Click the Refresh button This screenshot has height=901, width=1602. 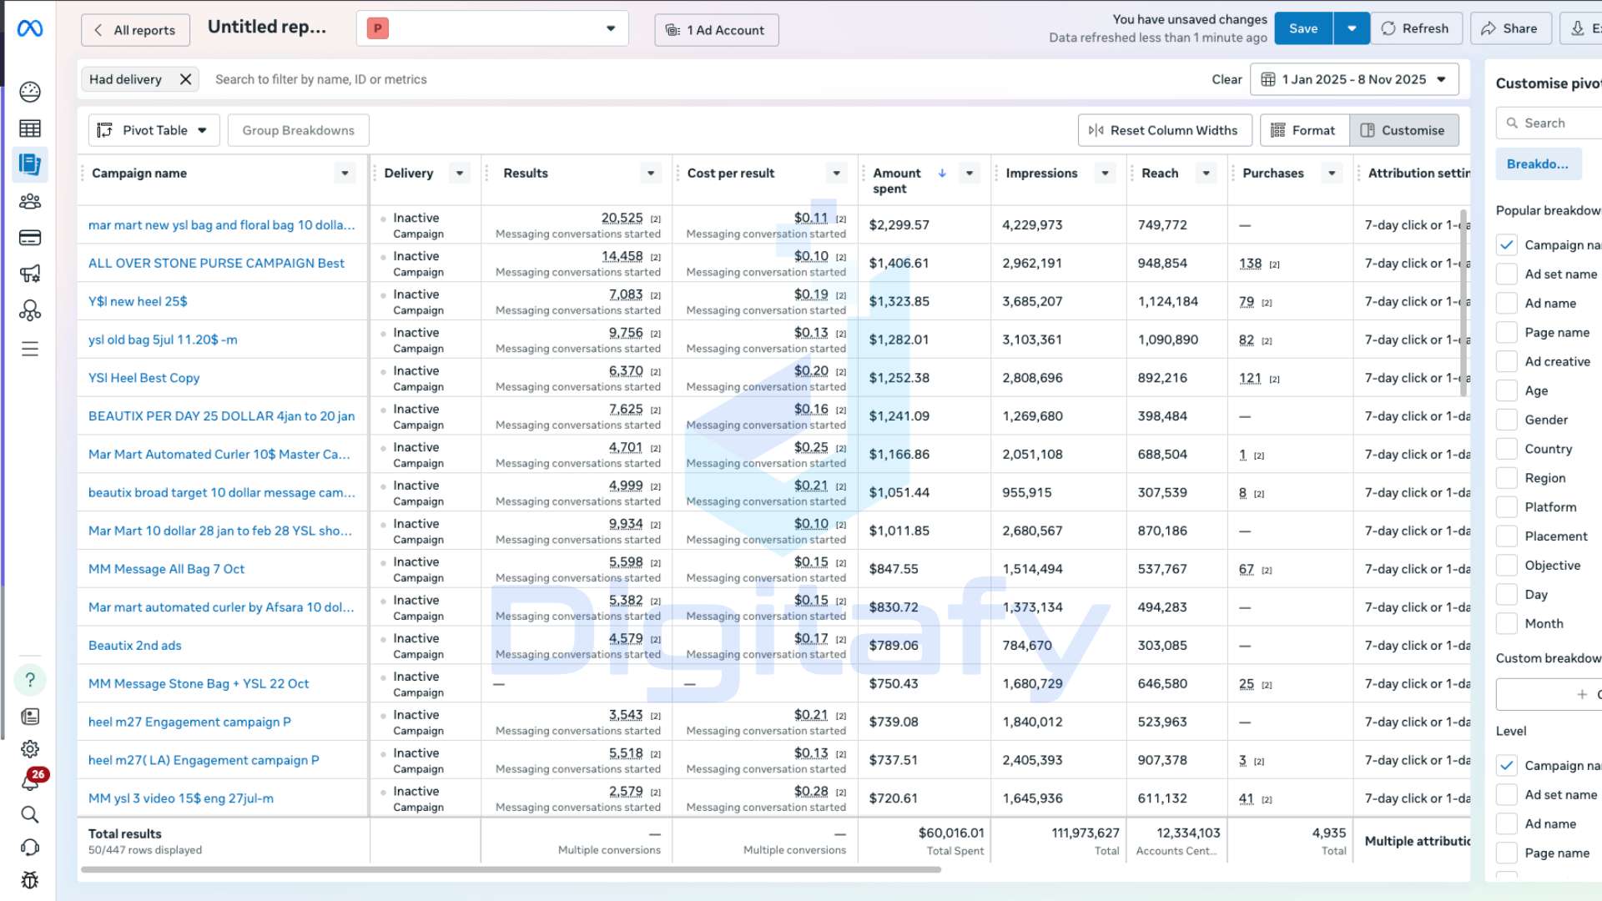pyautogui.click(x=1416, y=28)
